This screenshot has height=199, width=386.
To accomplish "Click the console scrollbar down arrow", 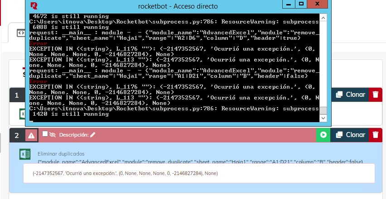I will [x=323, y=118].
